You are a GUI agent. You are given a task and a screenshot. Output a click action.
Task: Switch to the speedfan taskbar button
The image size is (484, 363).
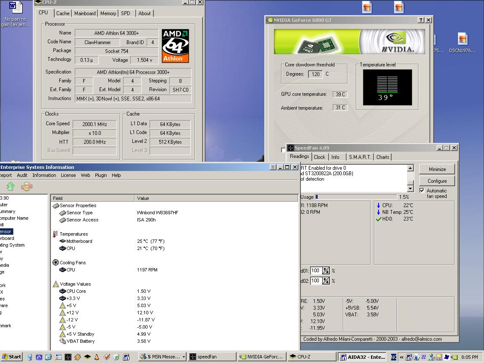click(x=212, y=357)
